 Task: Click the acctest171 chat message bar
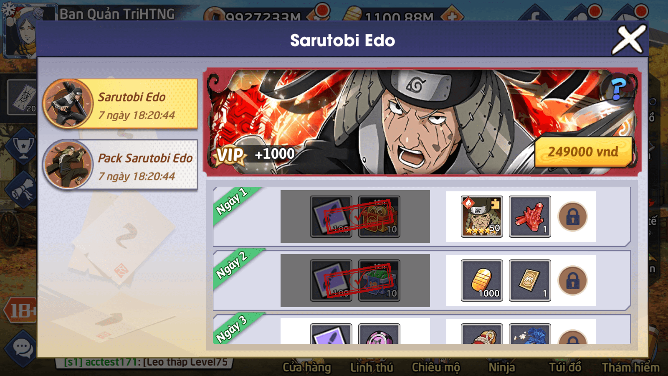[x=144, y=362]
